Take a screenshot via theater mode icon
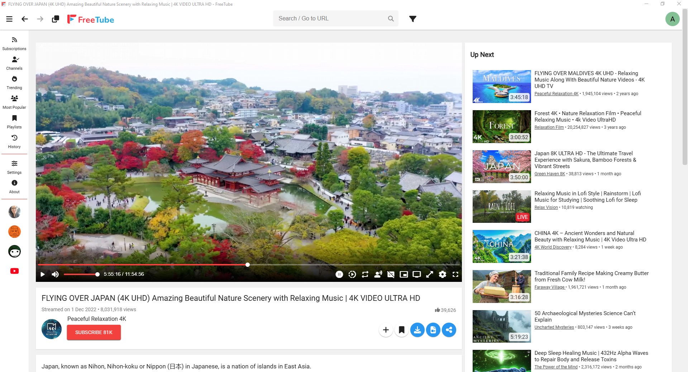Viewport: 688px width, 372px height. 417,274
